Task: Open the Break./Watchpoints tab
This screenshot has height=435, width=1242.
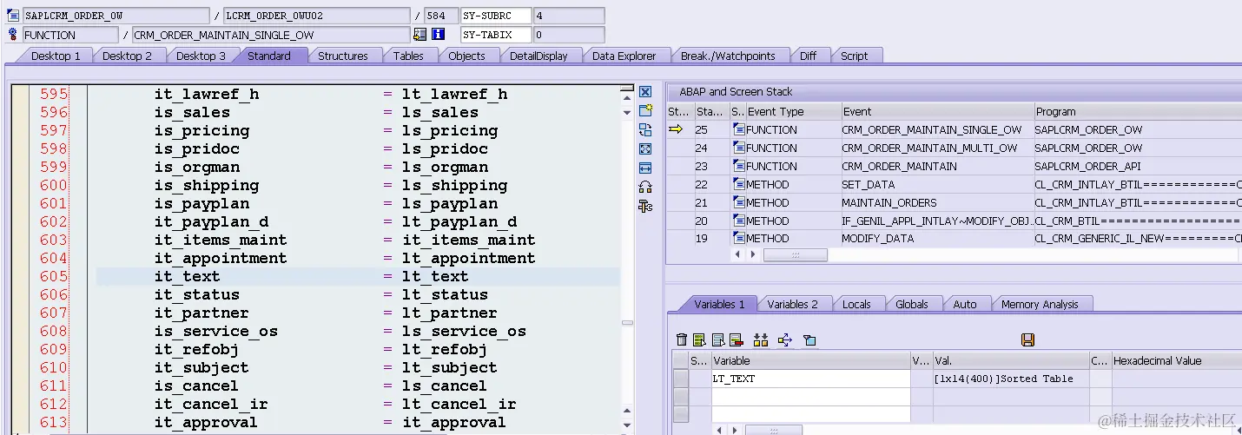Action: pyautogui.click(x=728, y=56)
